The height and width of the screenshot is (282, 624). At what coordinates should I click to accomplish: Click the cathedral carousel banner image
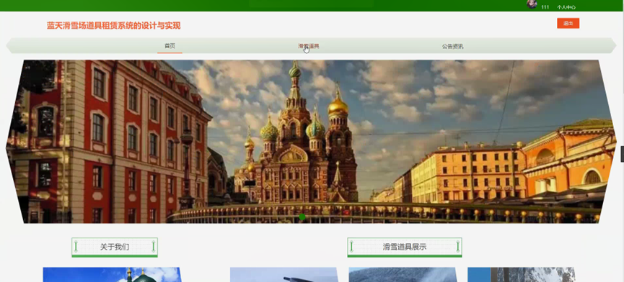point(311,142)
